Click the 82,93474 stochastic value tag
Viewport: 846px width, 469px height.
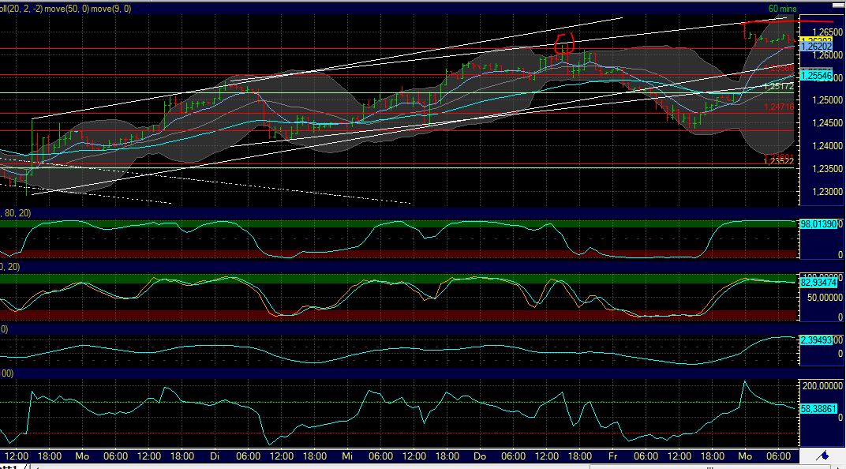tap(818, 282)
